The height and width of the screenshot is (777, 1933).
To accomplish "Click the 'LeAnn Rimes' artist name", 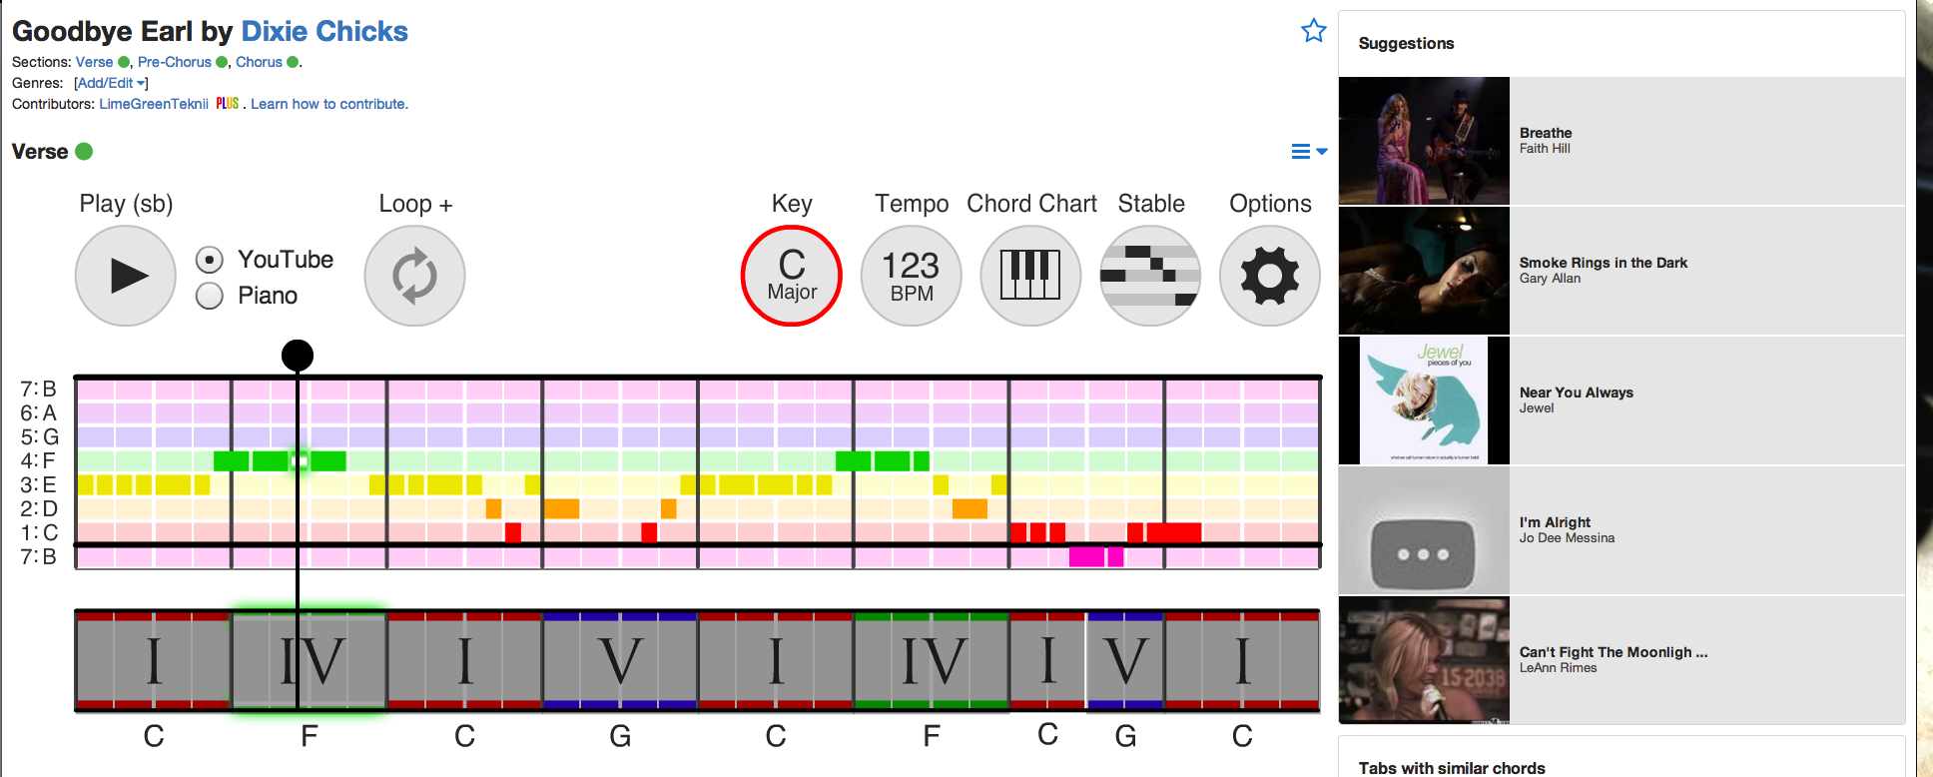I will pyautogui.click(x=1558, y=668).
